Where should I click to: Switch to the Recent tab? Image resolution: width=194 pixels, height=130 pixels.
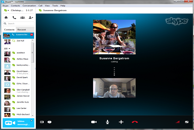coord(22,29)
